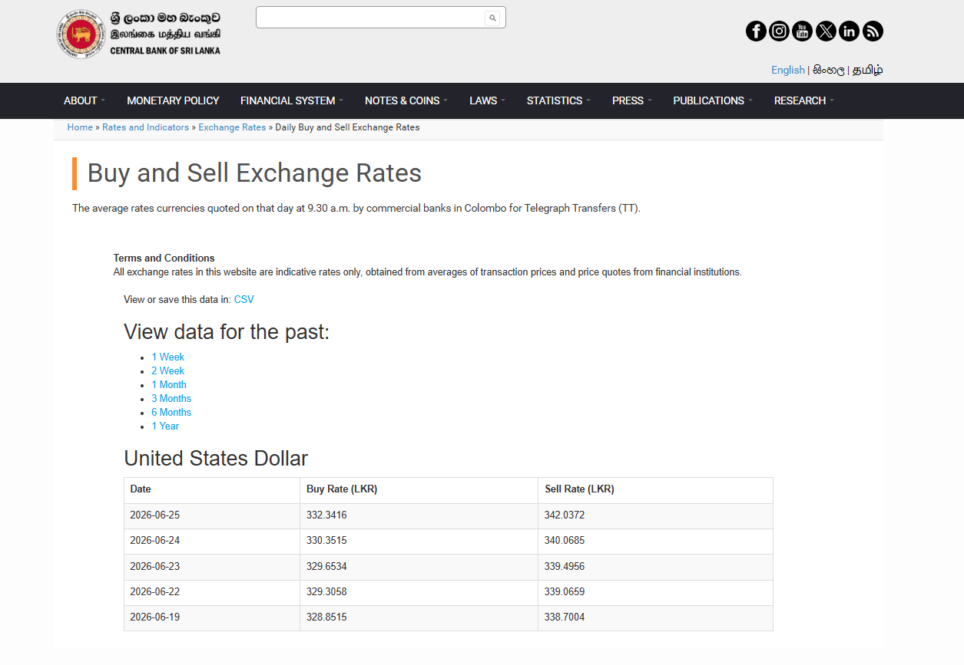View data for the past 1 Year
The width and height of the screenshot is (964, 665).
pyautogui.click(x=165, y=426)
